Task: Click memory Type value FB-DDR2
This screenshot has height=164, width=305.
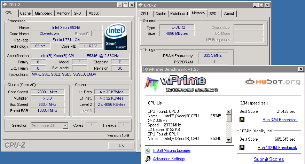Action: coord(177,27)
